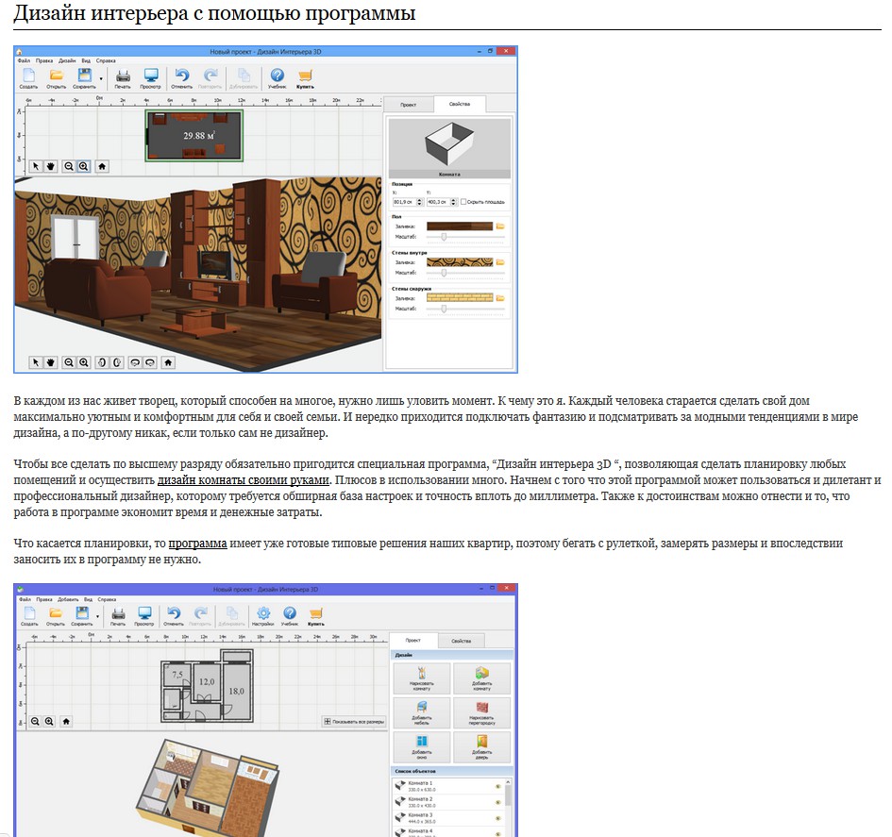This screenshot has height=837, width=892.
Task: Open Сохранить dropdown arrow in apartment-plan window
Action: [98, 616]
